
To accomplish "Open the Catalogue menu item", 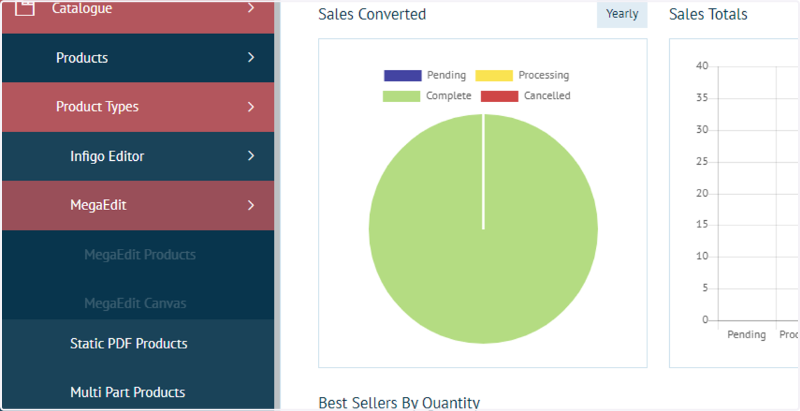I will [x=138, y=16].
